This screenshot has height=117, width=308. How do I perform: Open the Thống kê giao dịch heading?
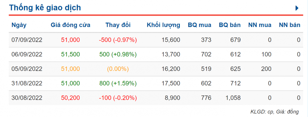click(x=45, y=8)
